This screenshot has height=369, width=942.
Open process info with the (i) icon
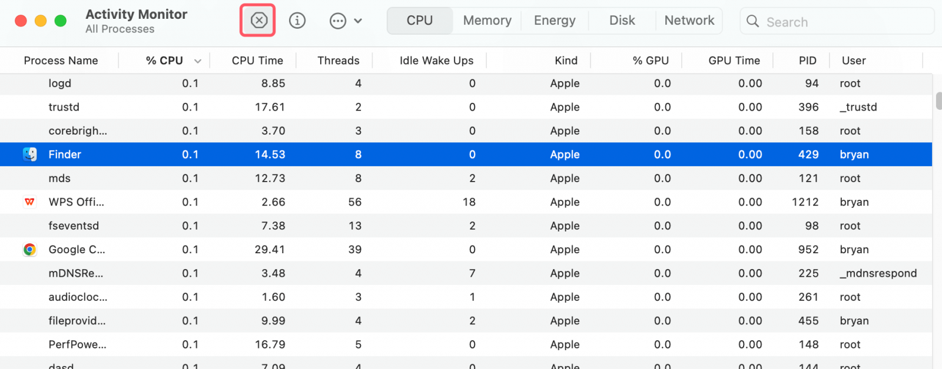point(297,21)
